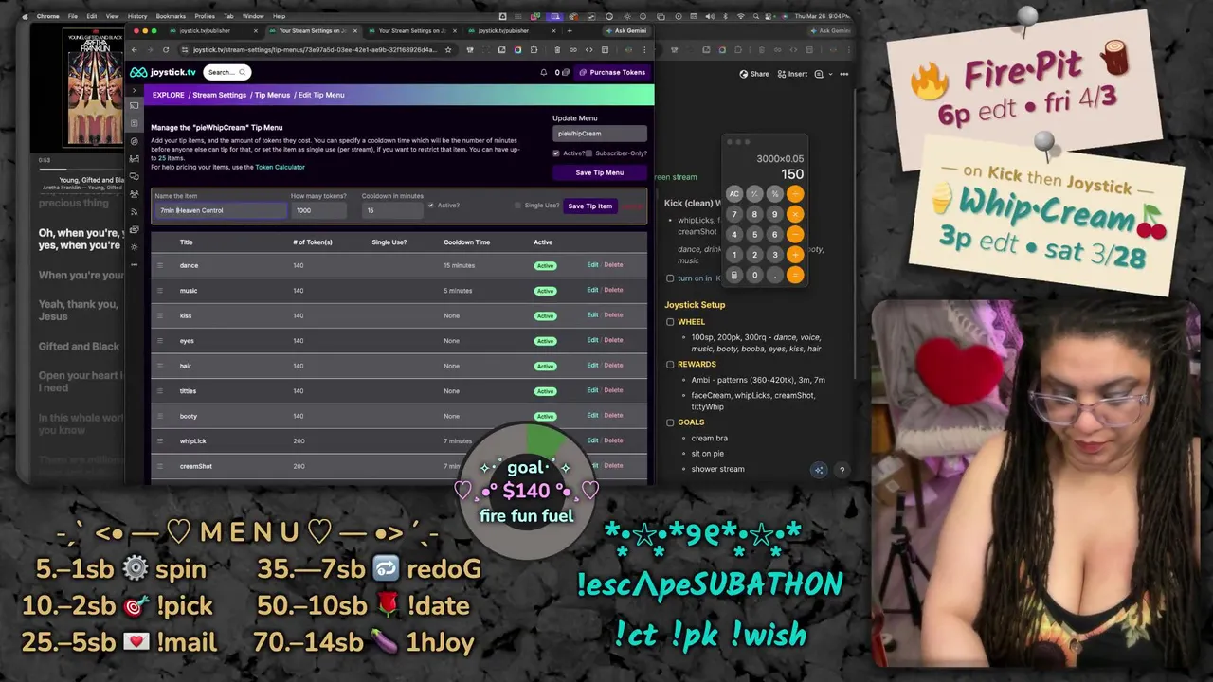Toggle the Single Use? checkbox
This screenshot has height=682, width=1213.
(517, 206)
